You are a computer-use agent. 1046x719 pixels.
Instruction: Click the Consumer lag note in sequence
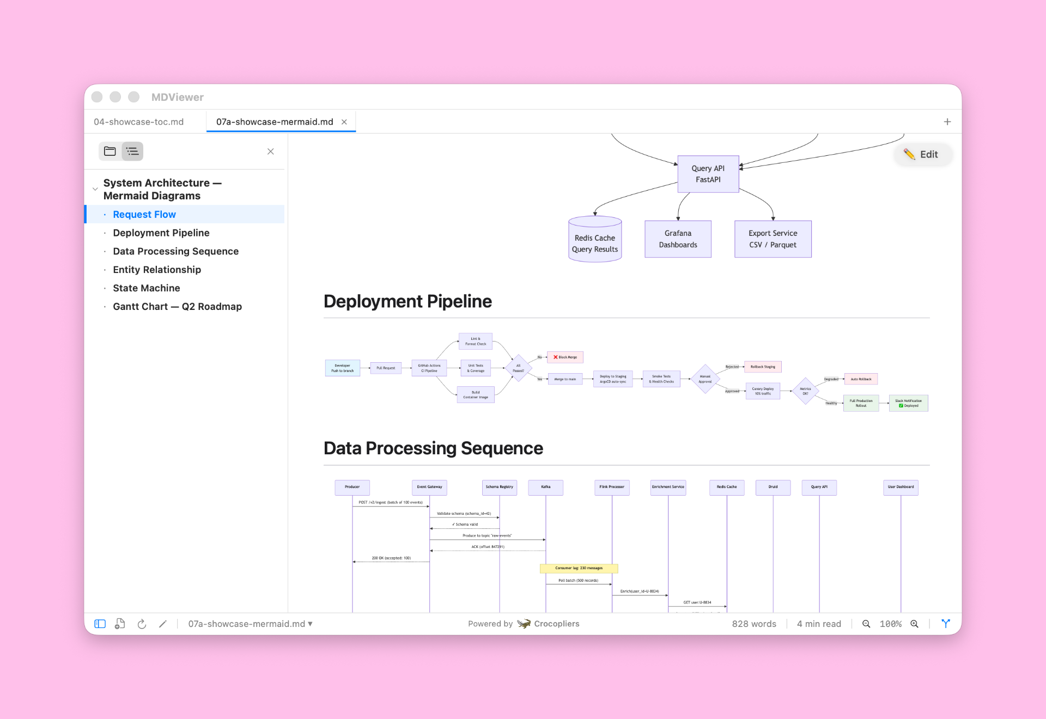click(579, 568)
